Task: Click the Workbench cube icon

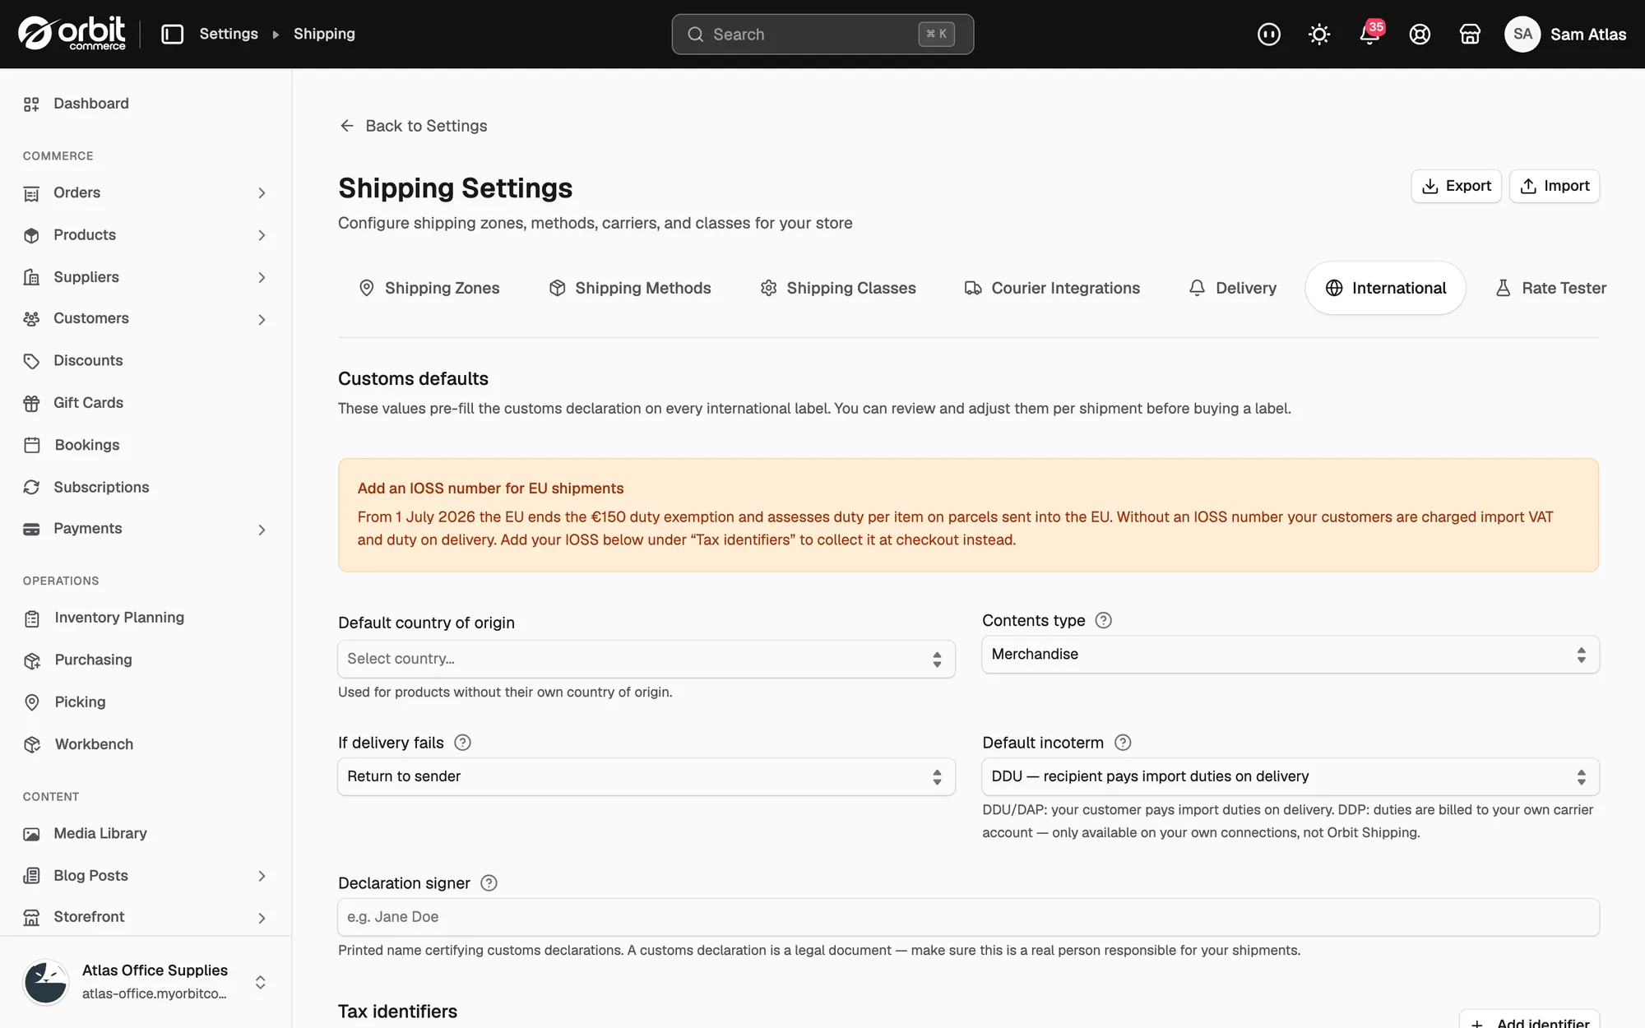Action: click(32, 744)
